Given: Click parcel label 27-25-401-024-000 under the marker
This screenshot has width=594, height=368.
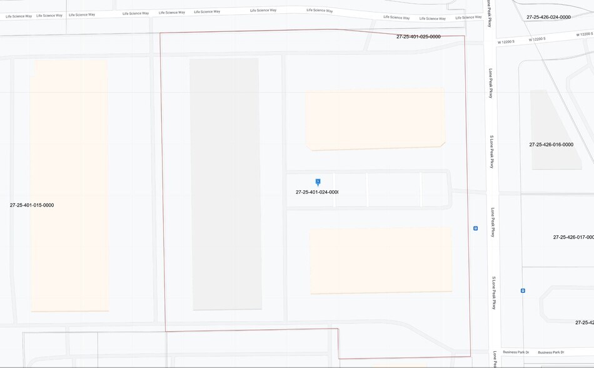Looking at the screenshot, I should click(317, 192).
